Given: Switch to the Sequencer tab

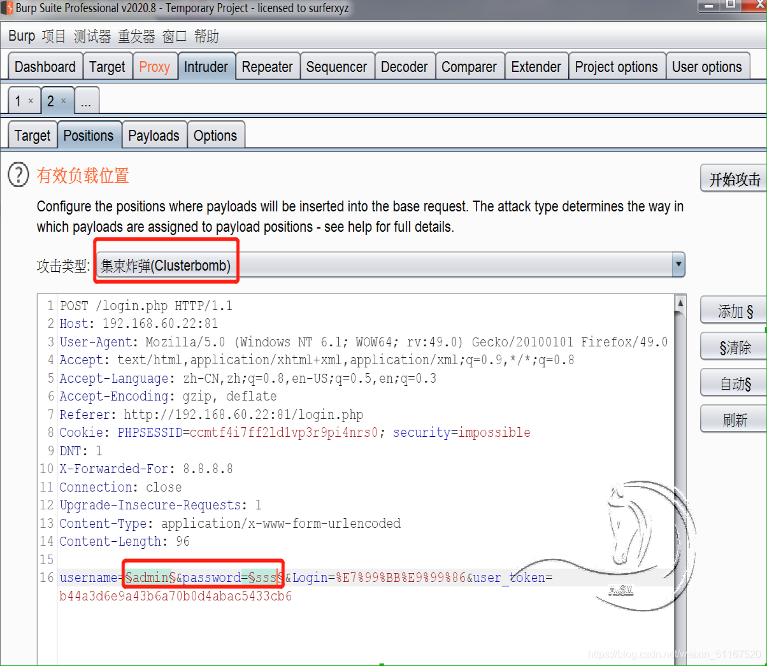Looking at the screenshot, I should coord(336,66).
